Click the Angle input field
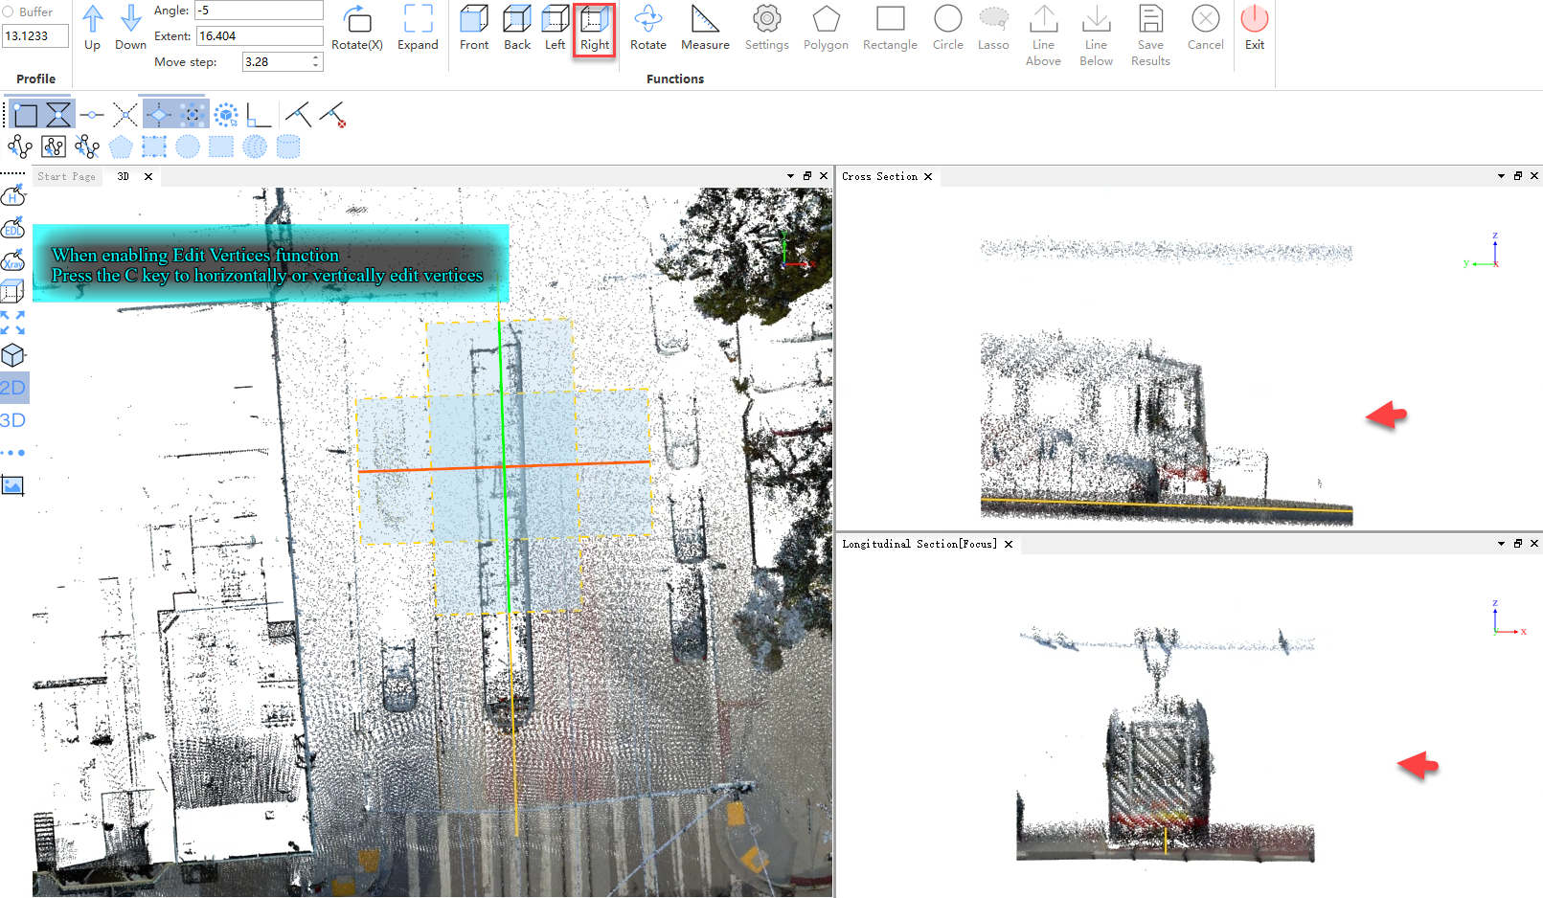The image size is (1543, 898). (x=260, y=11)
